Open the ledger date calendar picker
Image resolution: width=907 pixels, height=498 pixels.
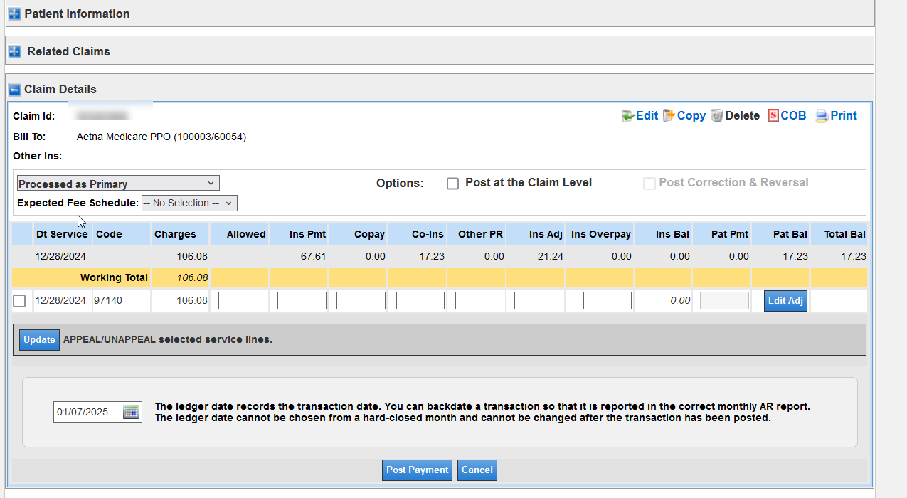click(131, 412)
